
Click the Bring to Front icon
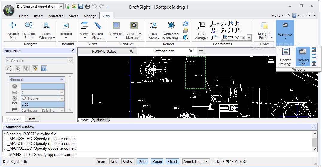click(264, 25)
